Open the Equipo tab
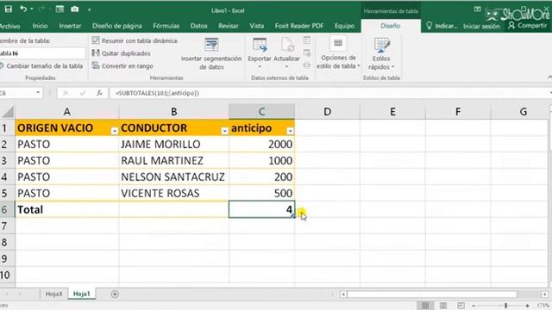Screen dimensions: 552x310 (344, 26)
